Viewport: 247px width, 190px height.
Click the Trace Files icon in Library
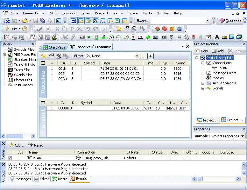pos(10,70)
